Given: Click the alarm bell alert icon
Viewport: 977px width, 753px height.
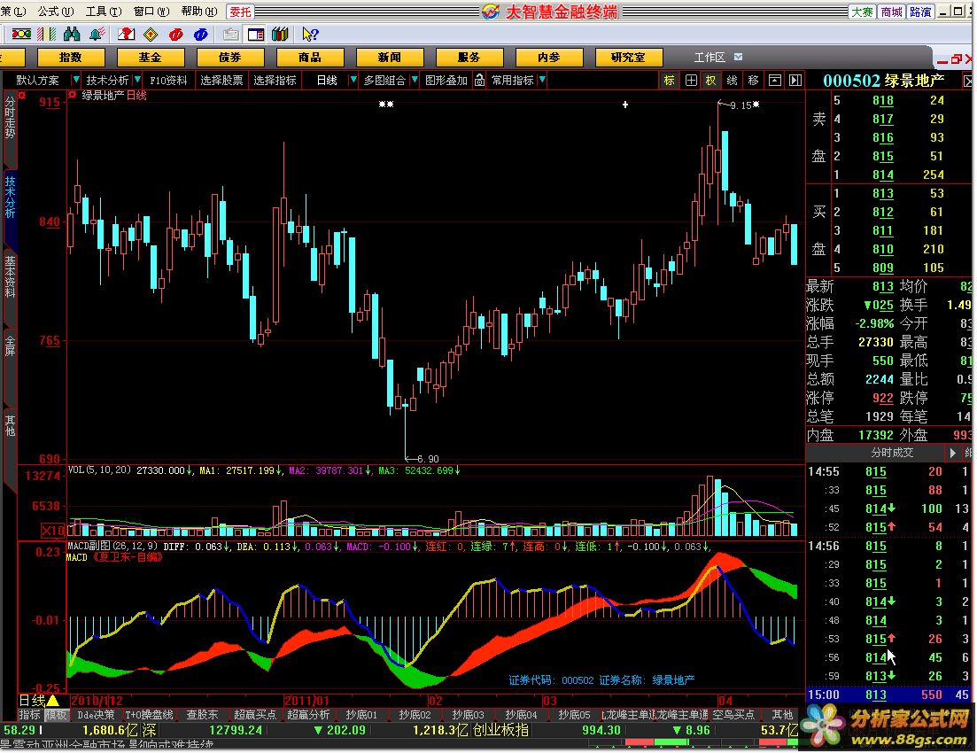Looking at the screenshot, I should 97,35.
